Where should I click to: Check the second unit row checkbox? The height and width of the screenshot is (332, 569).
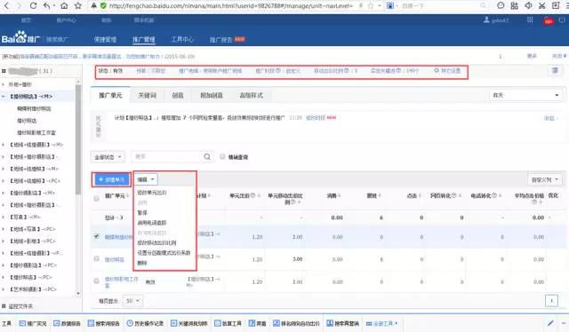(96, 258)
